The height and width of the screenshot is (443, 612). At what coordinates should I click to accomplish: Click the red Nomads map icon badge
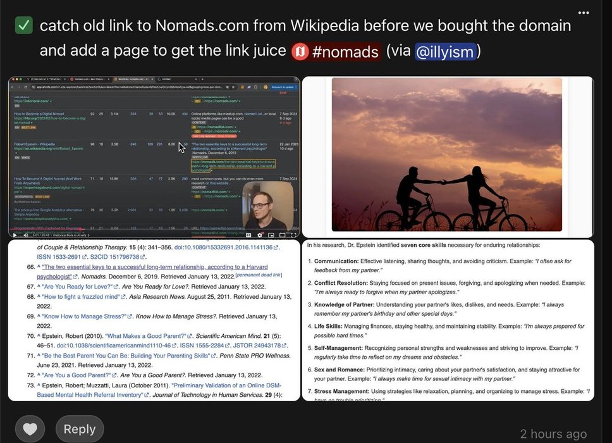point(300,51)
